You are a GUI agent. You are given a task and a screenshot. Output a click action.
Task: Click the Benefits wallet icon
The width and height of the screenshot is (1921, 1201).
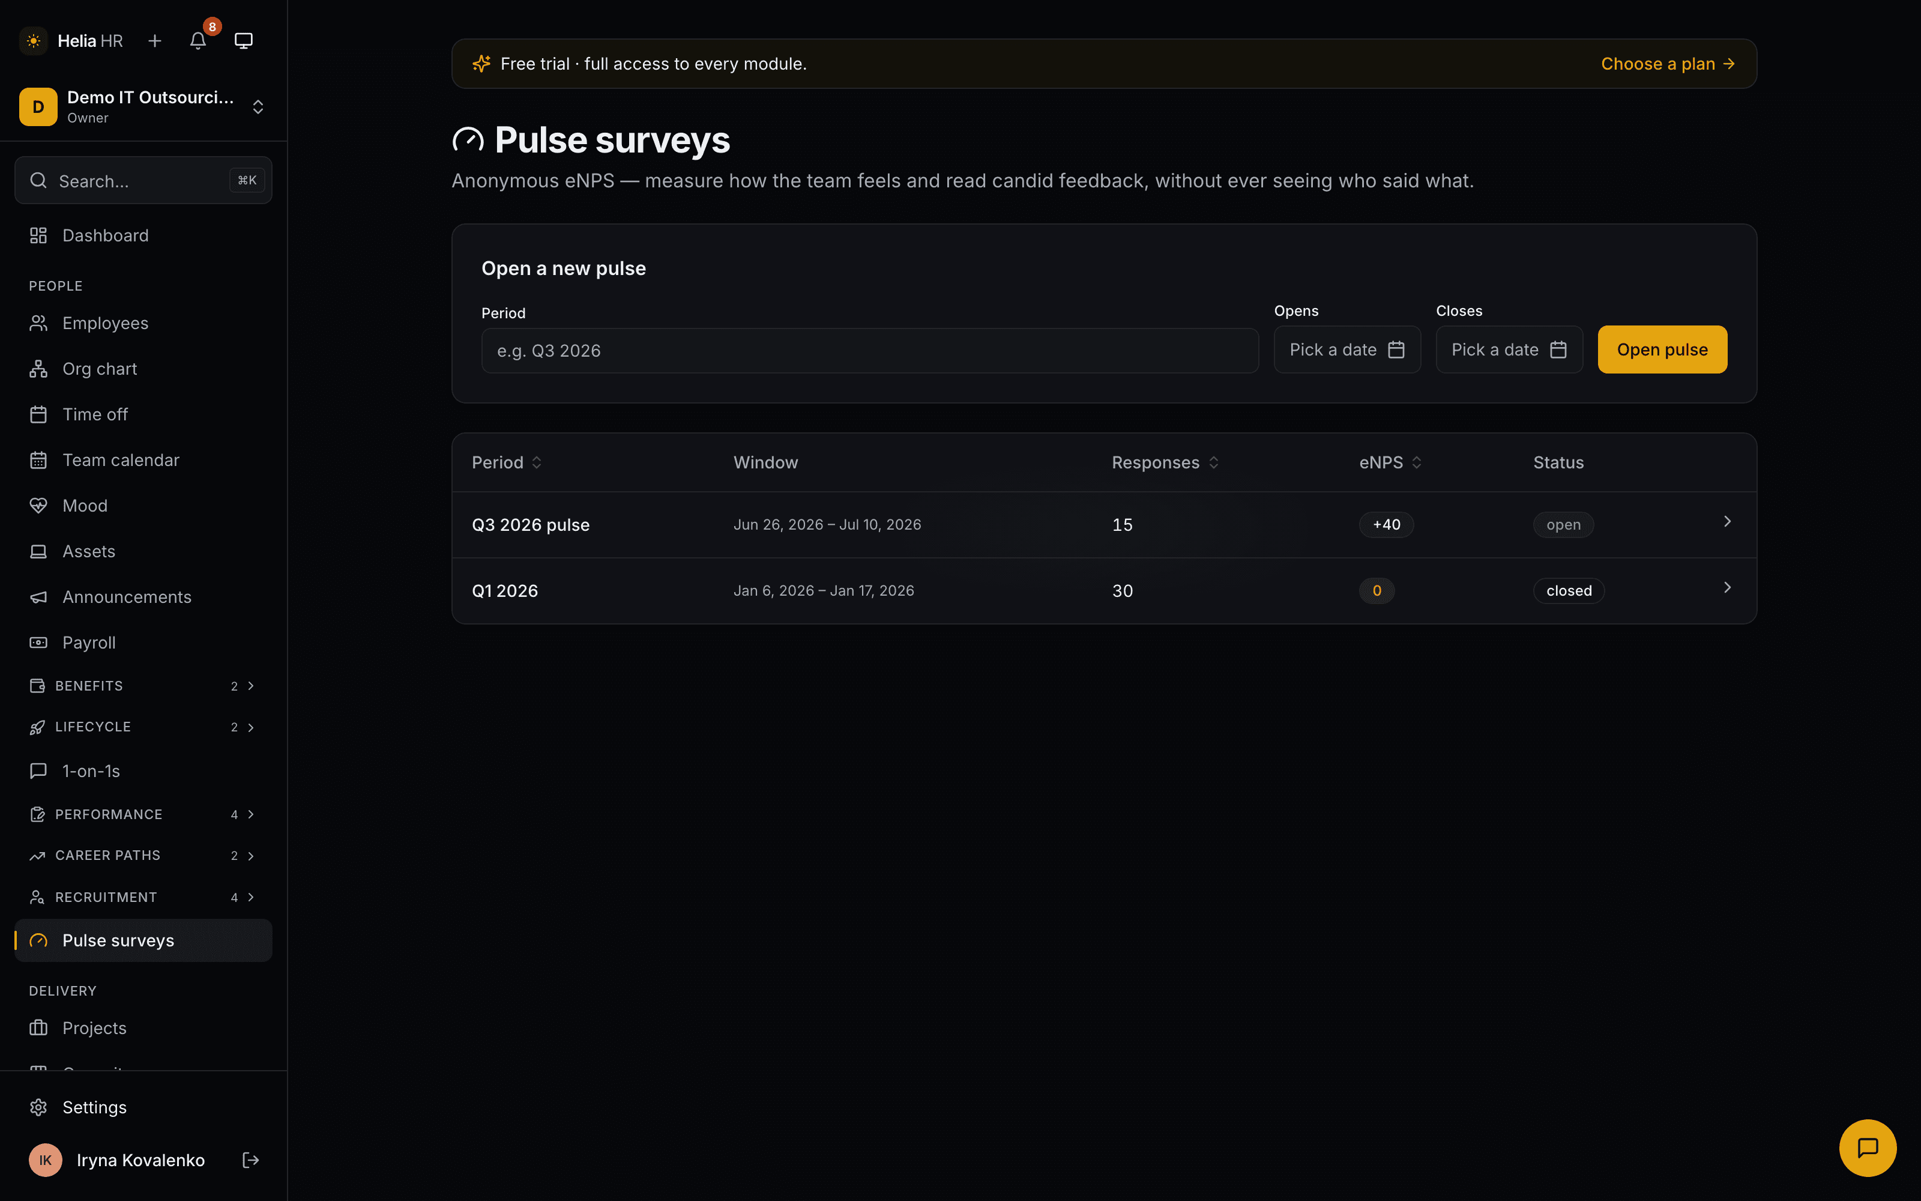point(37,686)
